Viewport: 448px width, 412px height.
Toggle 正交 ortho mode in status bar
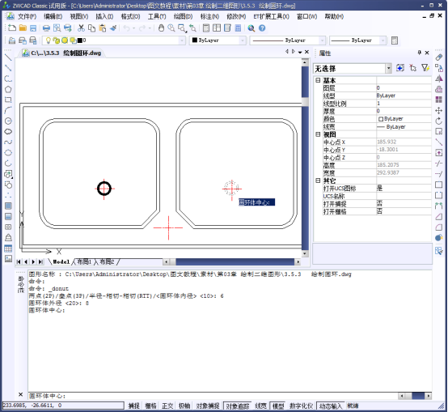tap(167, 406)
